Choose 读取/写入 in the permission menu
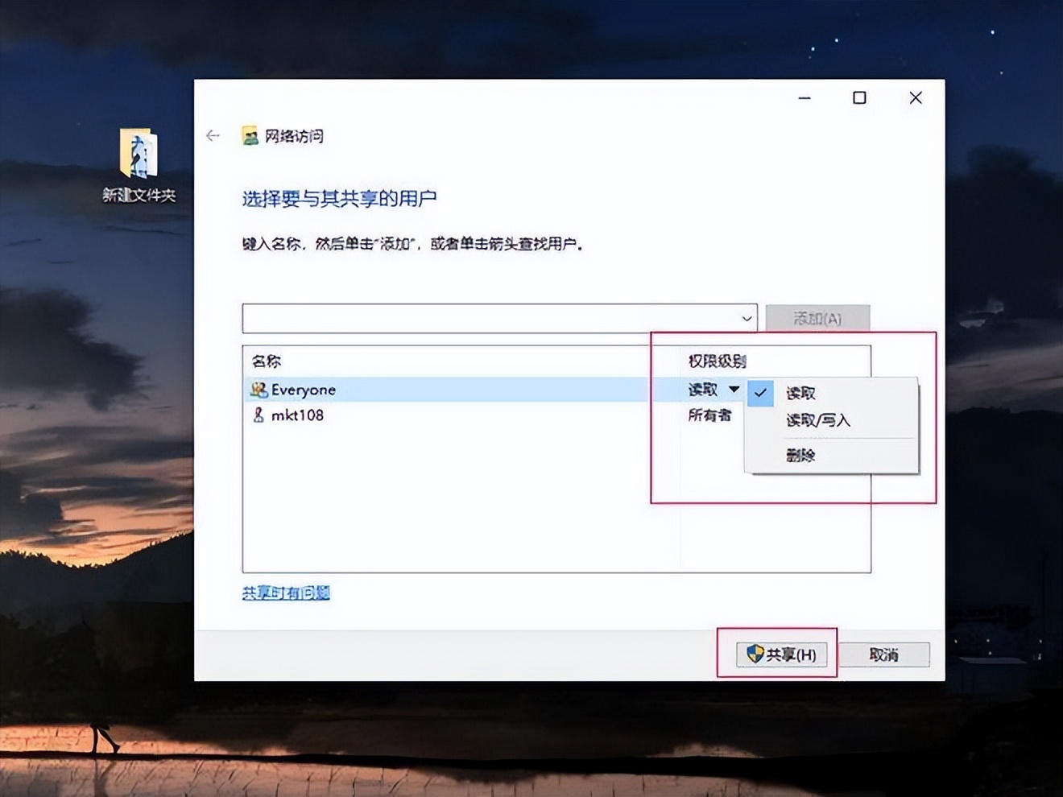The image size is (1063, 797). coord(832,420)
